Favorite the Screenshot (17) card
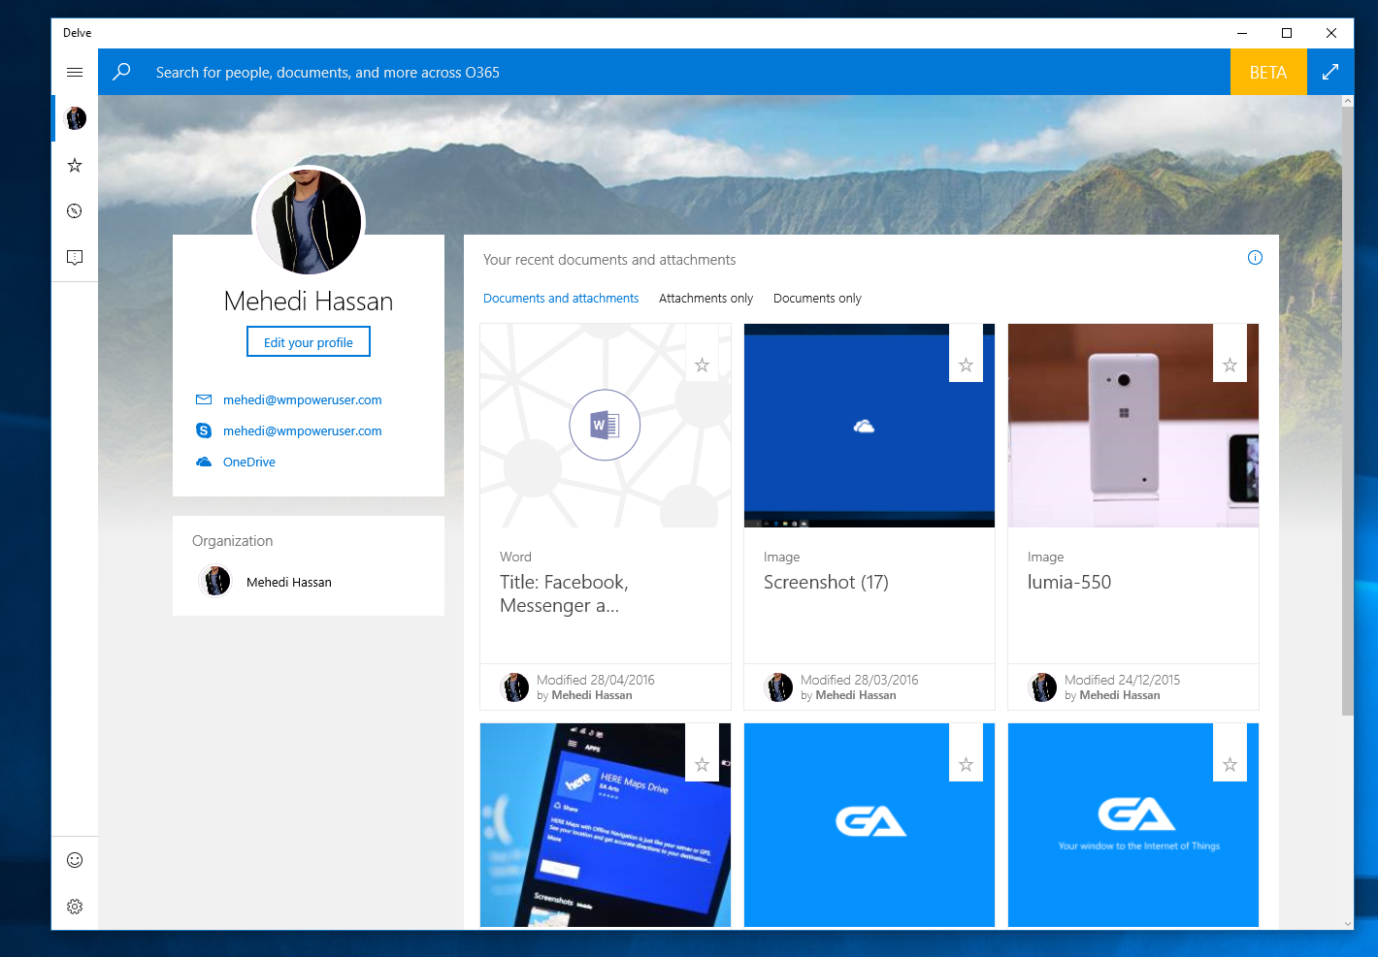1378x957 pixels. (966, 365)
